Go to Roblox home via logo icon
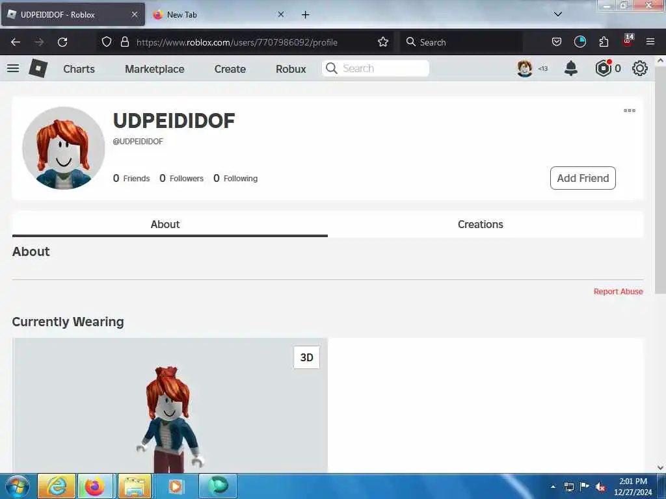Image resolution: width=666 pixels, height=499 pixels. (38, 68)
